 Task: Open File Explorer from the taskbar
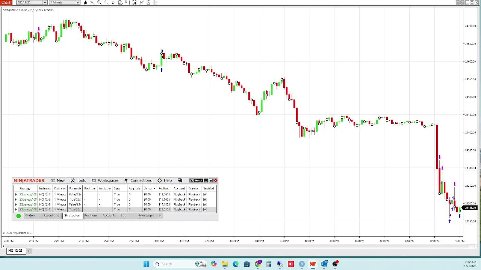point(224,264)
